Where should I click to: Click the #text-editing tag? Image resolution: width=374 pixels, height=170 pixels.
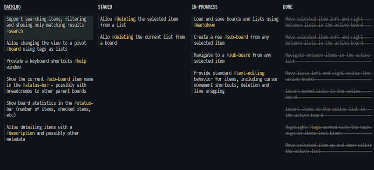click(249, 73)
